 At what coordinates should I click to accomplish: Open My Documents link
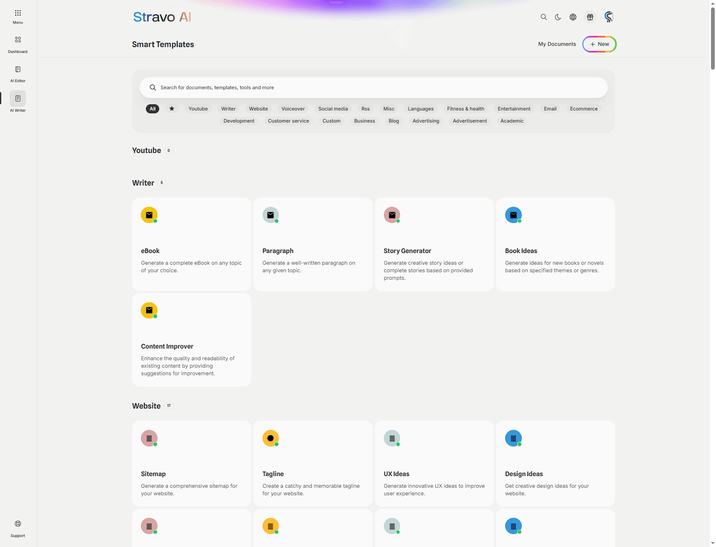557,44
